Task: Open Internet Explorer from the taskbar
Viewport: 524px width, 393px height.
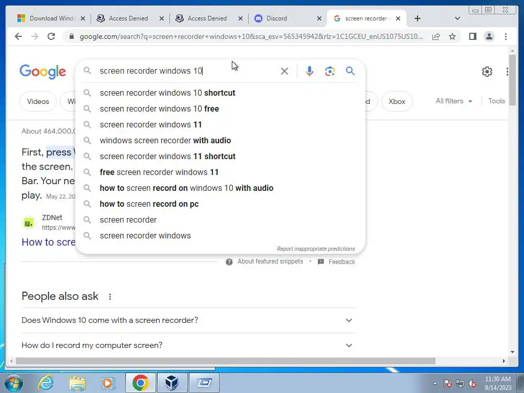Action: click(46, 383)
